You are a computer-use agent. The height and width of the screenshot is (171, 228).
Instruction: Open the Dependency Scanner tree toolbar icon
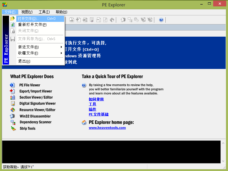[x=130, y=20]
